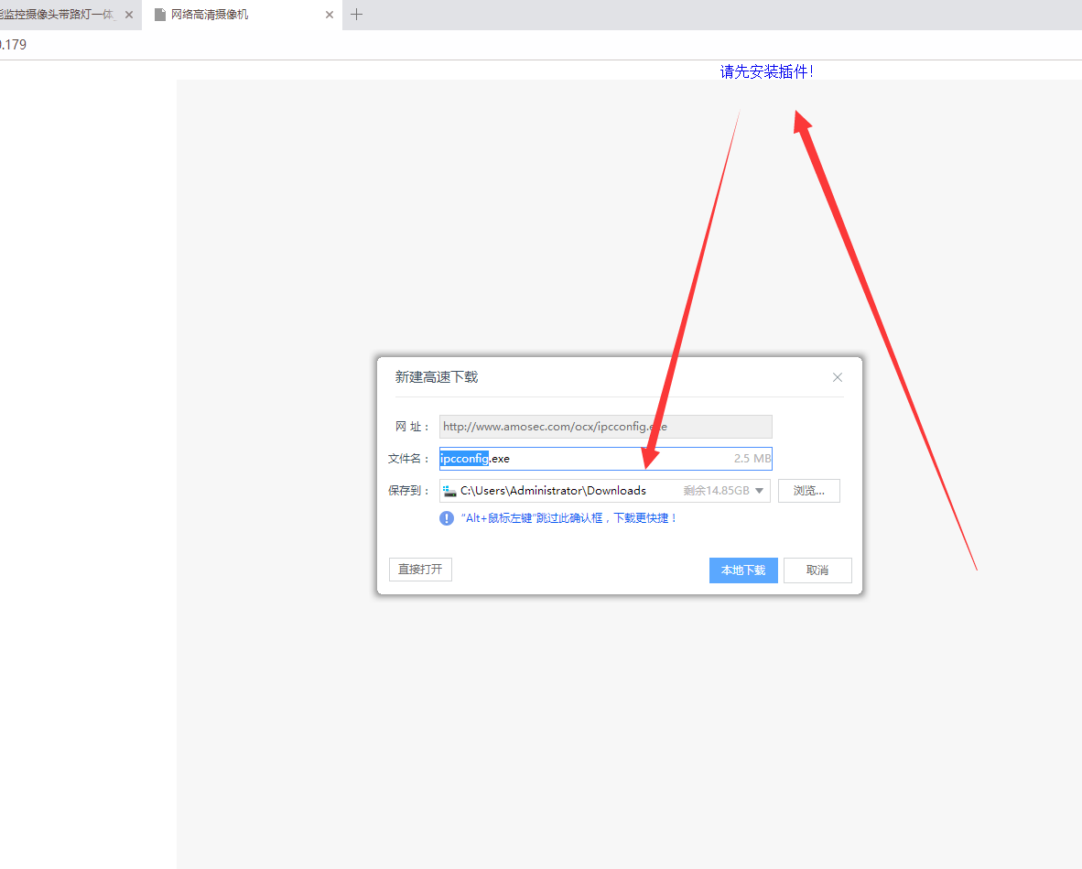
Task: Click the 本地下载 download button
Action: point(743,570)
